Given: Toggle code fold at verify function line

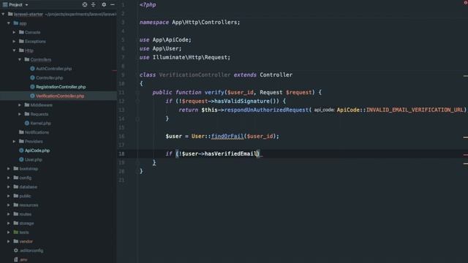Looking at the screenshot, I should 137,93.
